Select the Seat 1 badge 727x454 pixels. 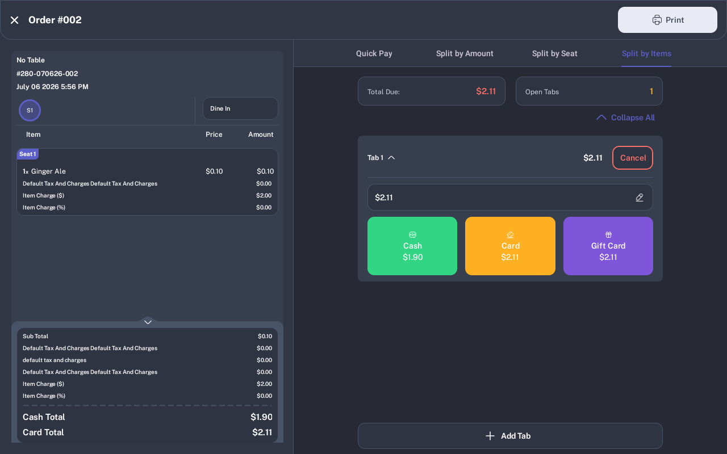27,154
